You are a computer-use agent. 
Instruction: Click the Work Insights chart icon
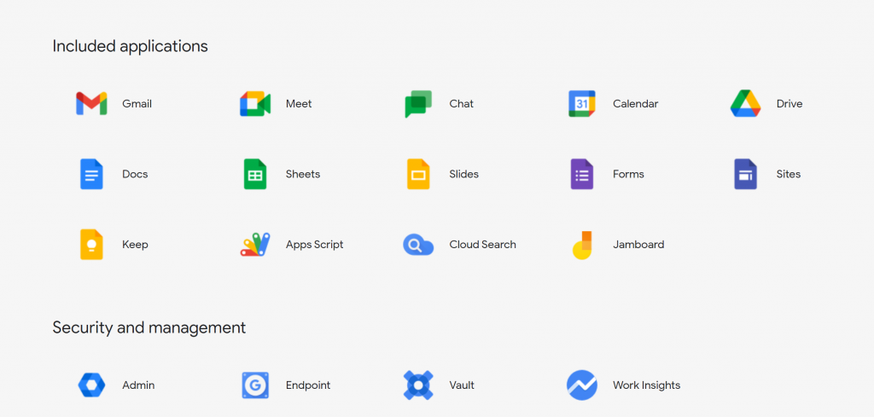582,385
